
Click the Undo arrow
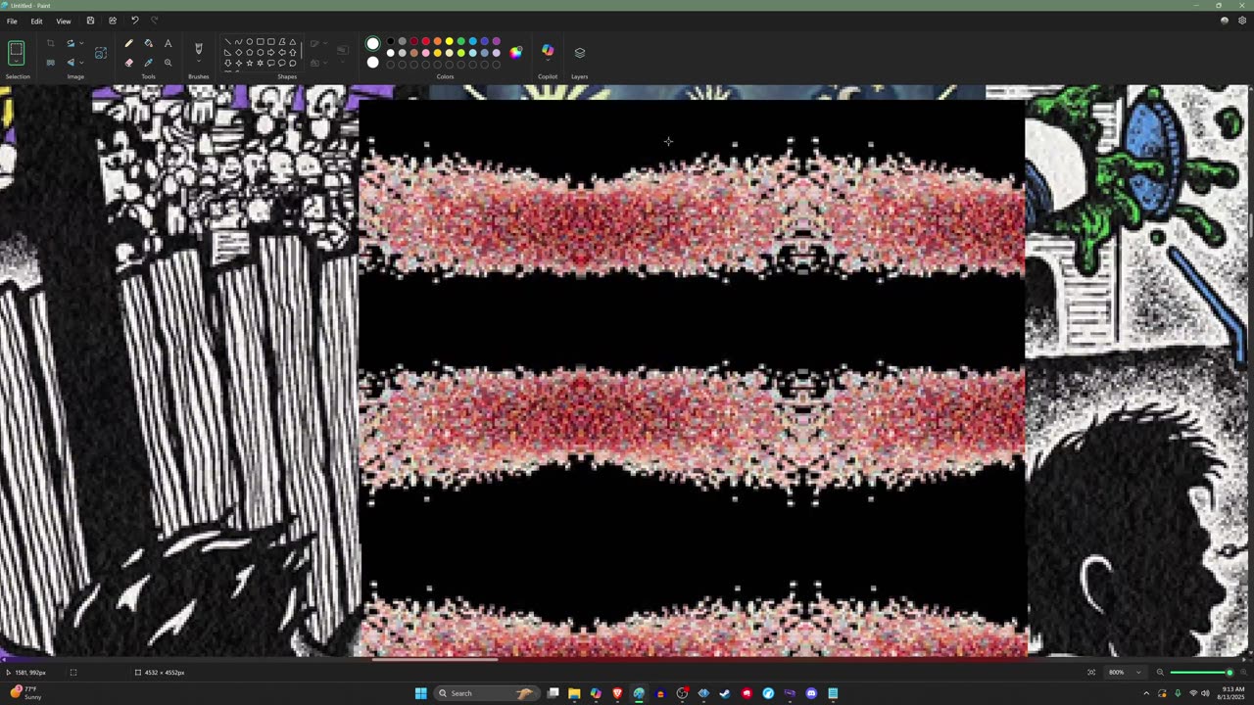click(134, 21)
